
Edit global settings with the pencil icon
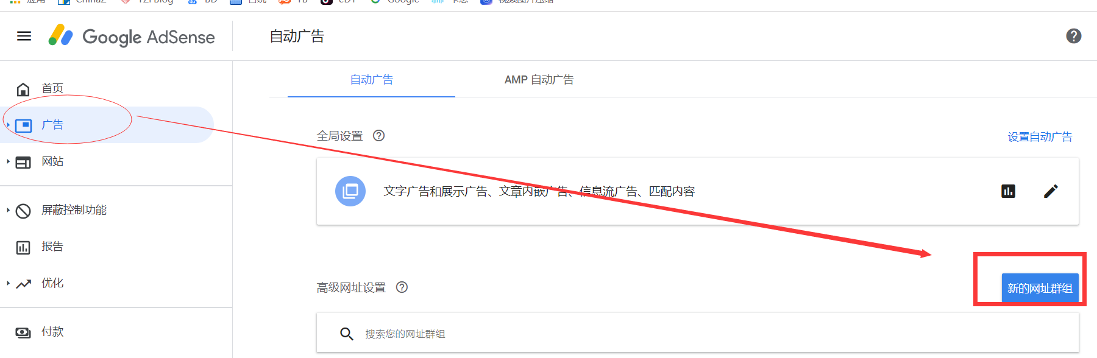click(x=1051, y=191)
